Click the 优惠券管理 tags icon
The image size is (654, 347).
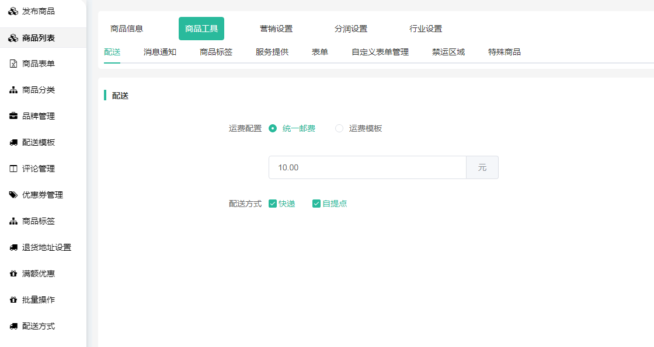pyautogui.click(x=13, y=195)
